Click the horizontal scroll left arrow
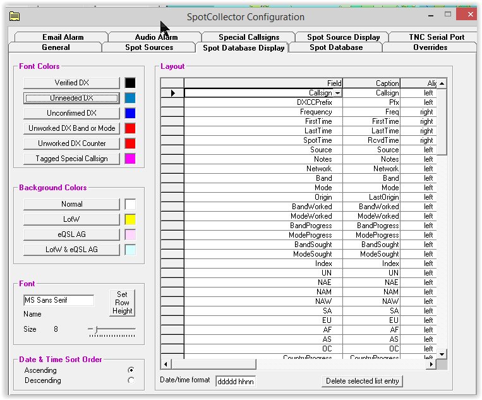The image size is (482, 400). pyautogui.click(x=166, y=365)
